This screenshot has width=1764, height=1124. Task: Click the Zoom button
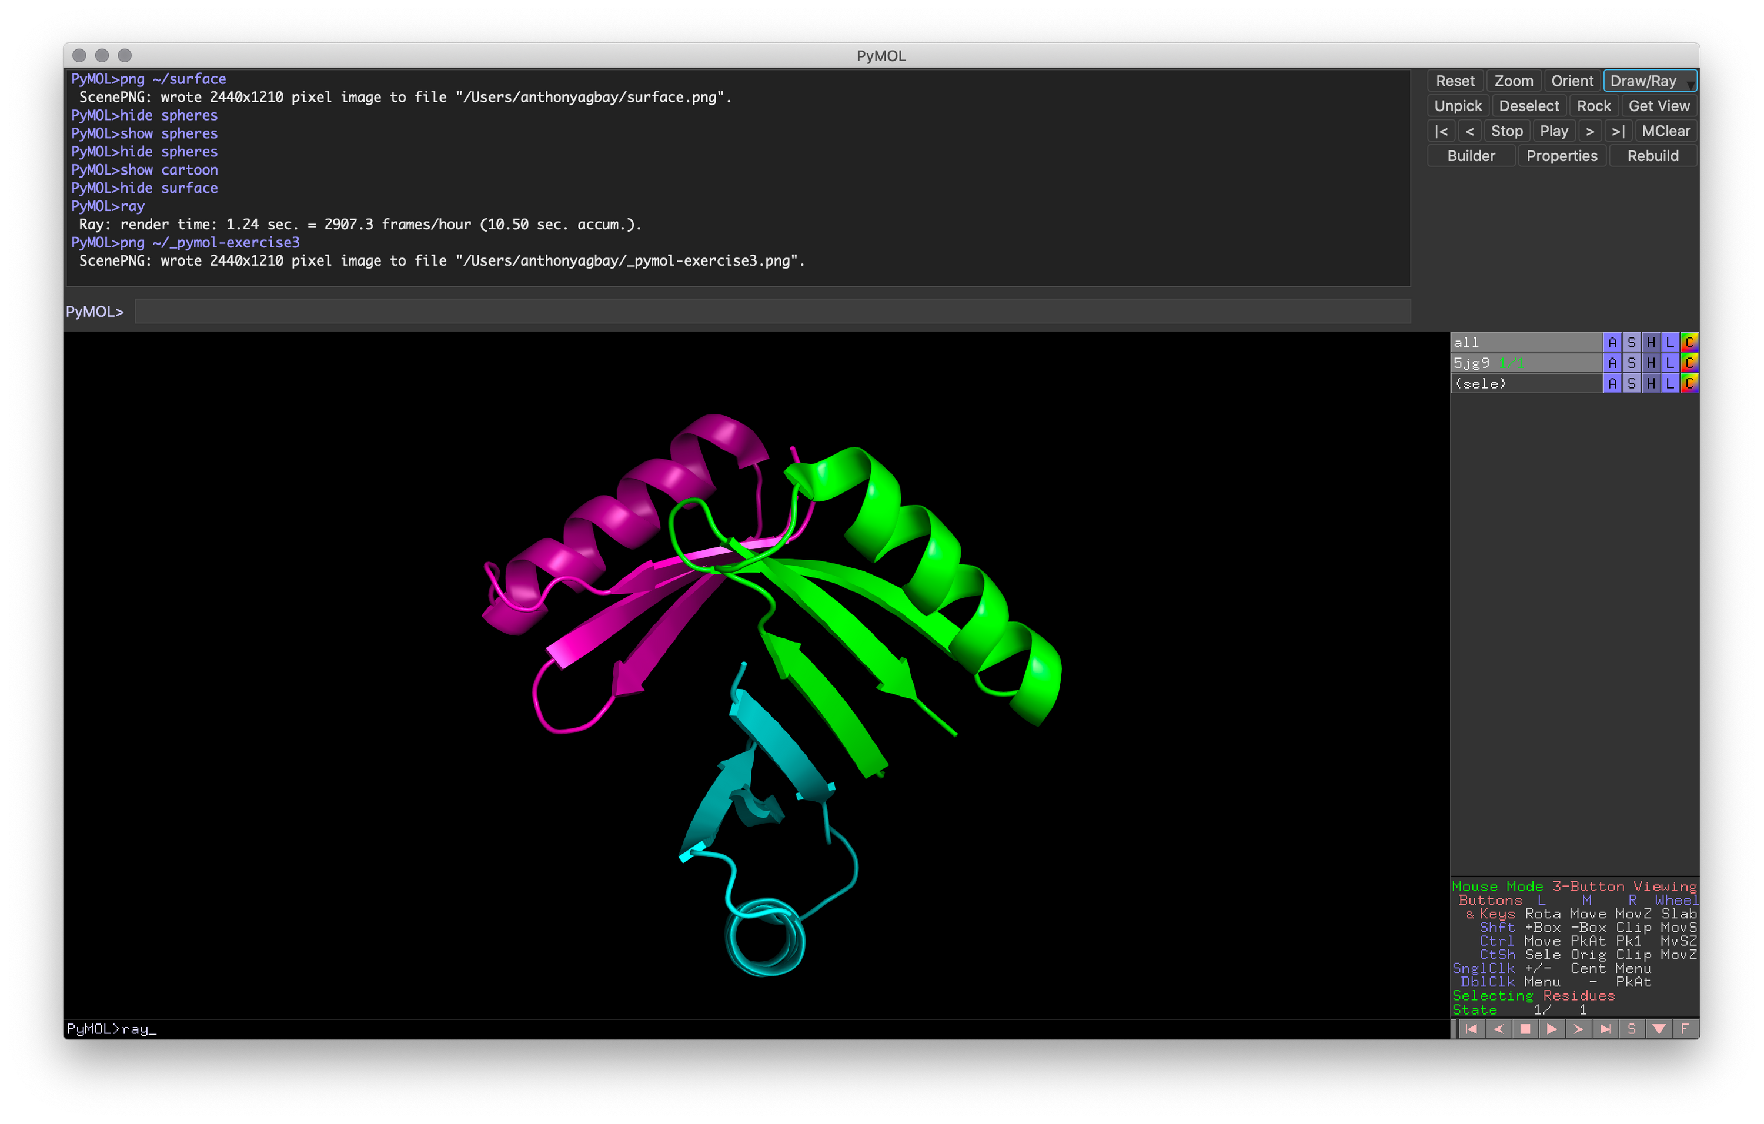pos(1514,81)
